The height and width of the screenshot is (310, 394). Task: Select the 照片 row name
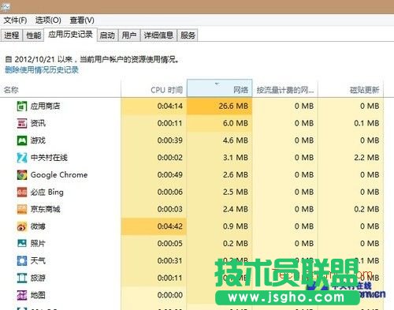38,244
